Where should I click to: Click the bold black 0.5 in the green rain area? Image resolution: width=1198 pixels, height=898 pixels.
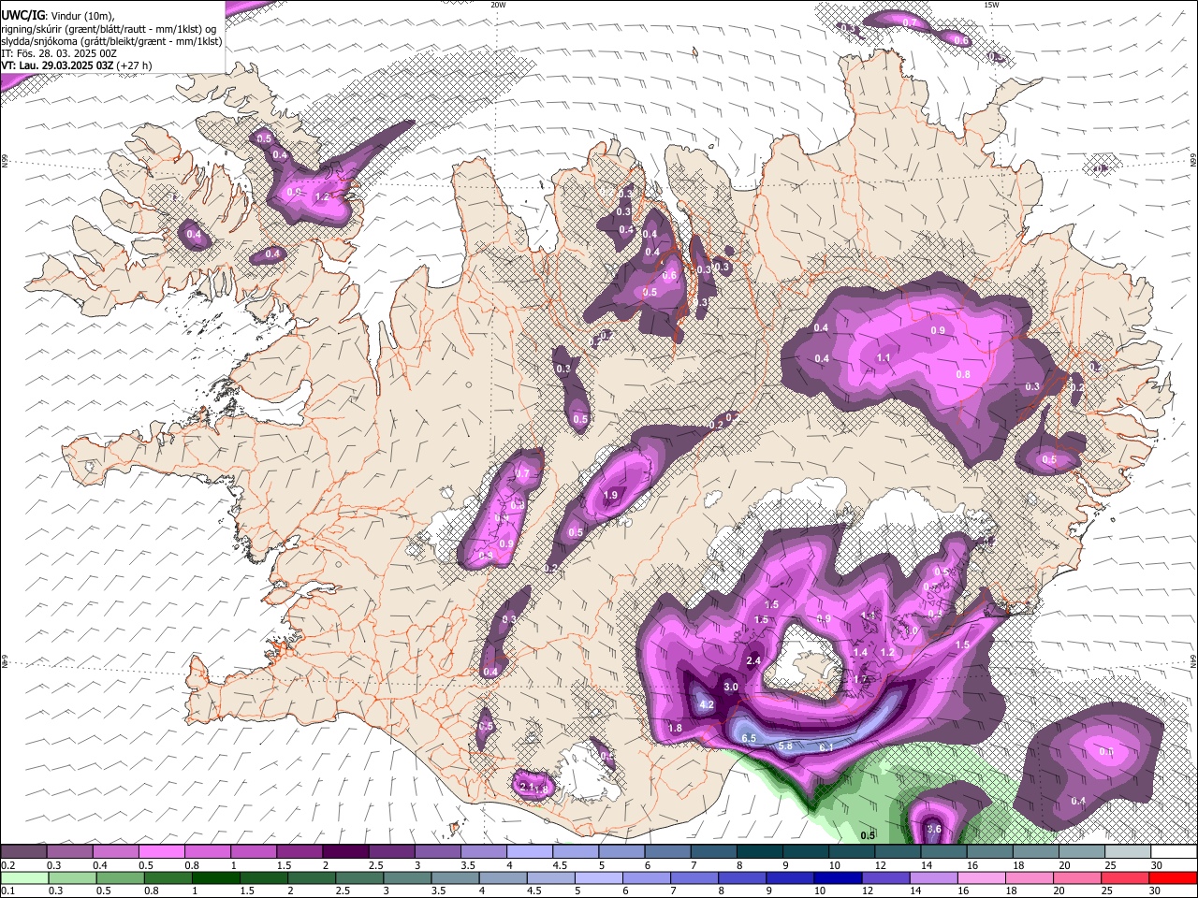tap(868, 835)
